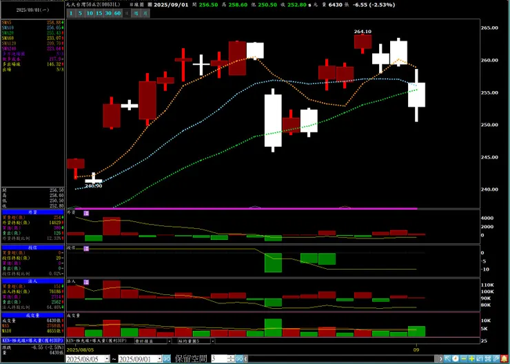Click the 保留空間 spinner arrows

click(x=232, y=358)
